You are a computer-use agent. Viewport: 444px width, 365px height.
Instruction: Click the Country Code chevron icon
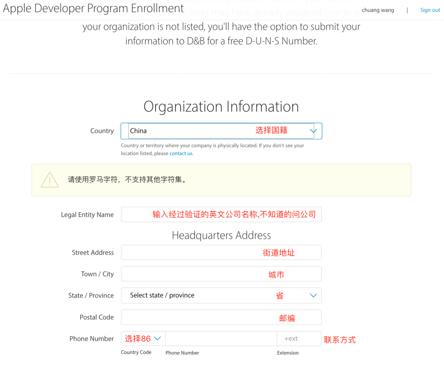(x=157, y=339)
